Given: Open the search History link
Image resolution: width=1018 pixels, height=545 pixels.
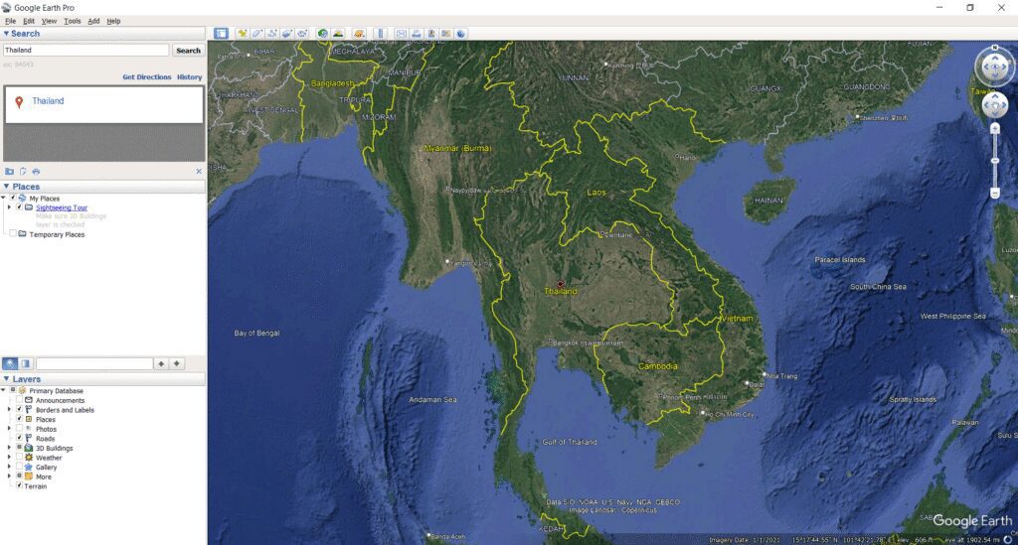Looking at the screenshot, I should tap(190, 77).
